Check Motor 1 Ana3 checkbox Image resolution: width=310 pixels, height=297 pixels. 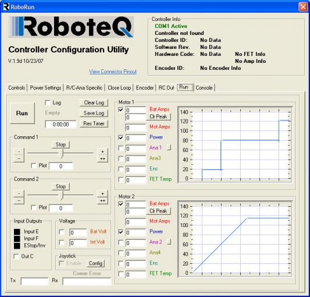click(x=120, y=158)
